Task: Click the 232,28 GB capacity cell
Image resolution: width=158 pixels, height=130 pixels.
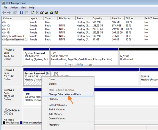Action: coord(98,32)
